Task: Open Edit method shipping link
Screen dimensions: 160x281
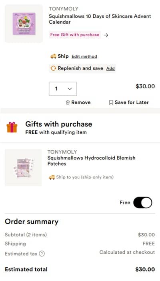Action: click(x=84, y=56)
